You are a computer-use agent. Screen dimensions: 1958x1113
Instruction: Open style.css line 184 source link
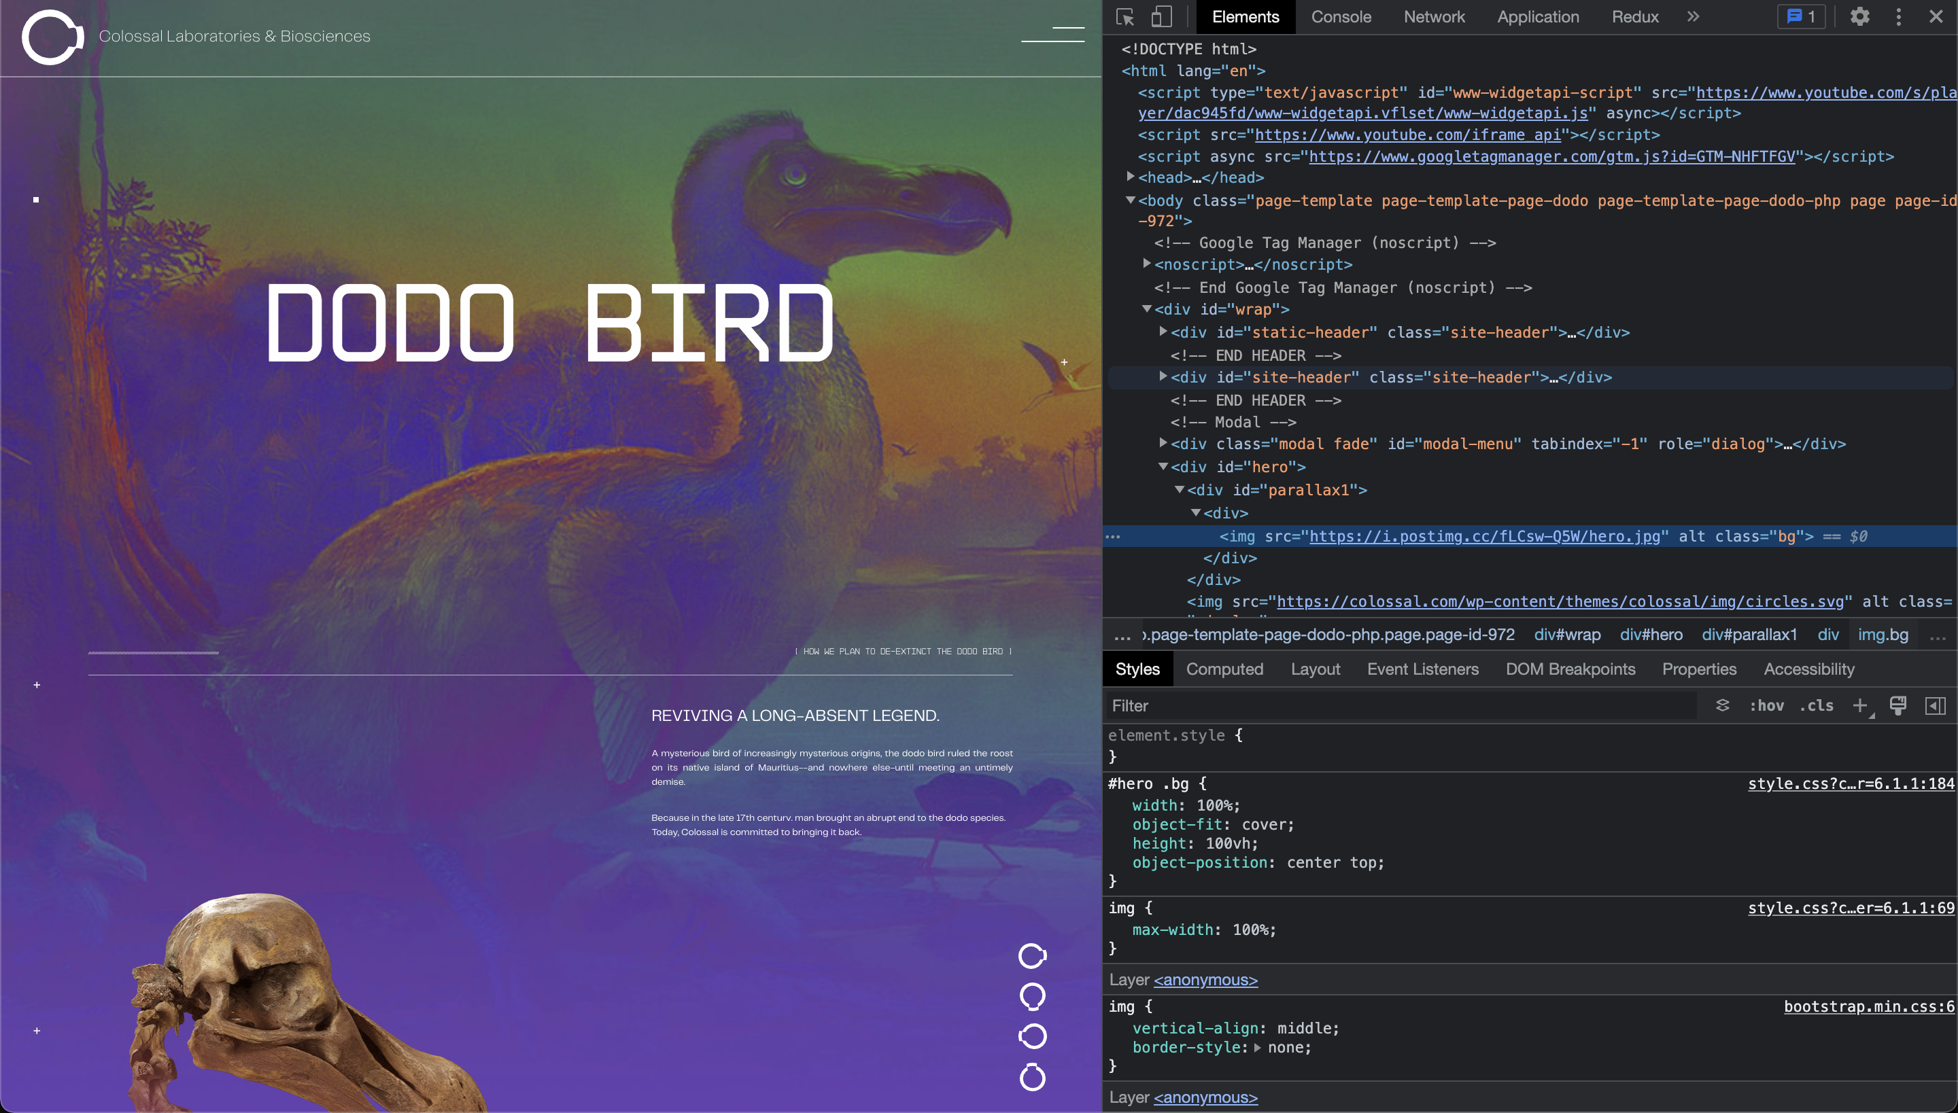click(x=1851, y=783)
